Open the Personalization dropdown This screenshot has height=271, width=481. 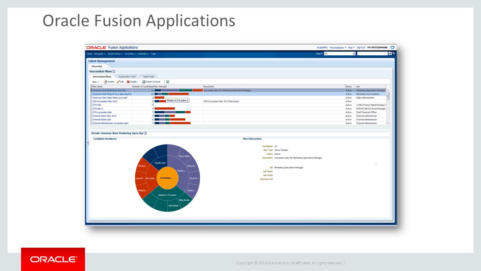338,48
